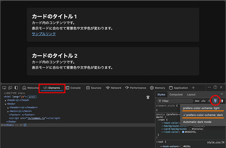The width and height of the screenshot is (226, 148).
Task: Select the Layout tab
Action: (191, 95)
